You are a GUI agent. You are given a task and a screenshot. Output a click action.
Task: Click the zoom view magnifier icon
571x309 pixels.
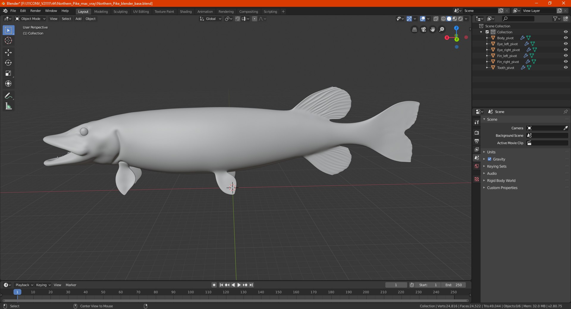coord(442,29)
